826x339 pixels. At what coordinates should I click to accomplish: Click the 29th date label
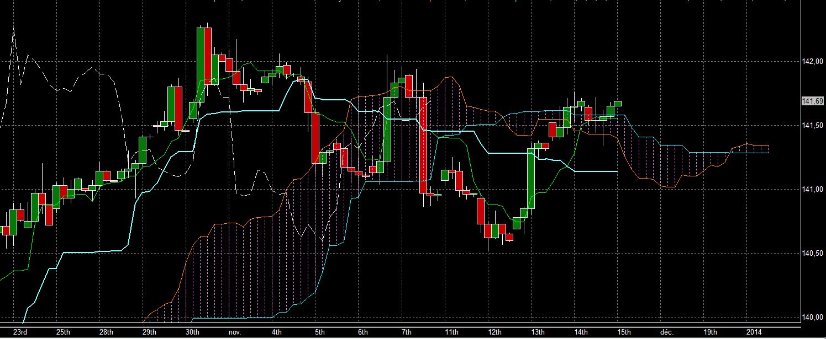pyautogui.click(x=150, y=332)
